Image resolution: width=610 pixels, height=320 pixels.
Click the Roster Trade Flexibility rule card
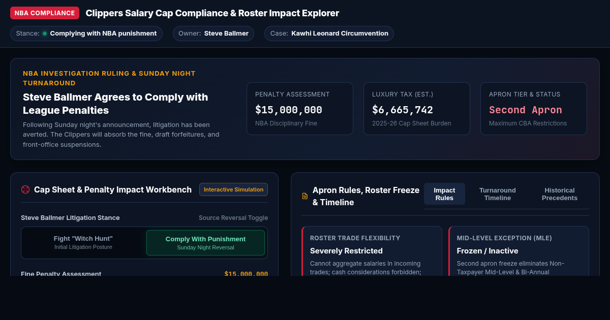[x=372, y=251]
